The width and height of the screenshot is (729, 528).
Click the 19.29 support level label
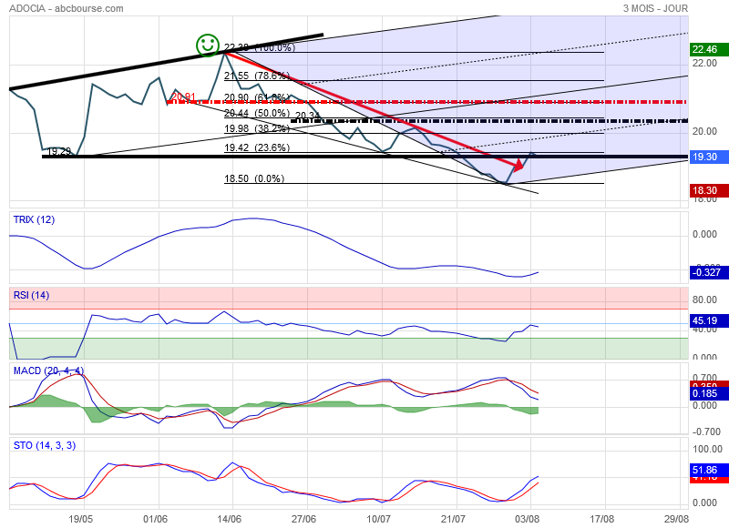click(59, 151)
